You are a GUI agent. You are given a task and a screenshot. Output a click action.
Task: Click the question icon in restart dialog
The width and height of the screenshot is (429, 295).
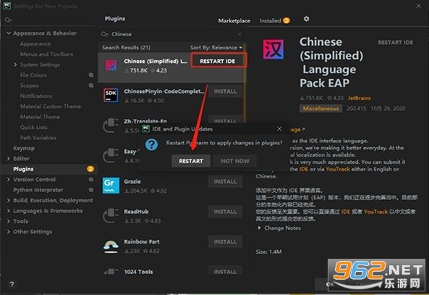point(151,144)
